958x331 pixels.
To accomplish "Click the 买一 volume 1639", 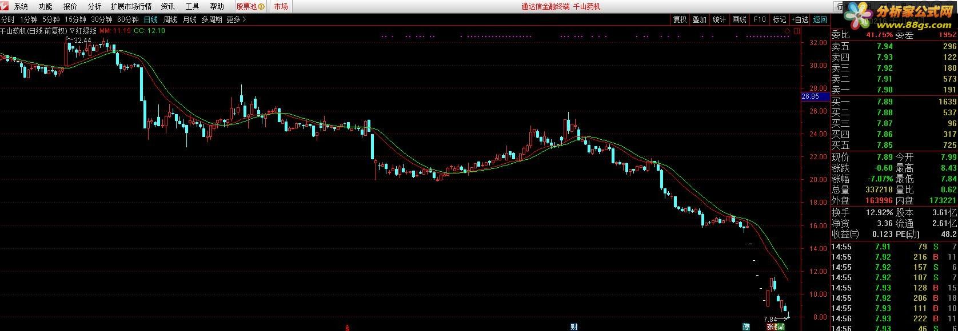I will (x=947, y=102).
